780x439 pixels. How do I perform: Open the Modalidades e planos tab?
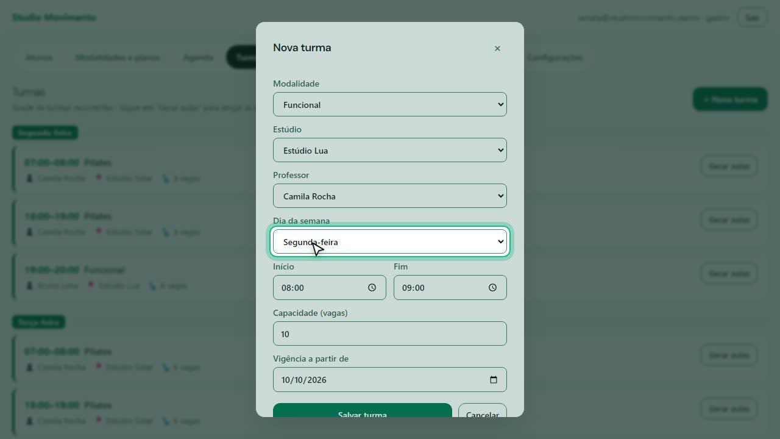(x=118, y=57)
